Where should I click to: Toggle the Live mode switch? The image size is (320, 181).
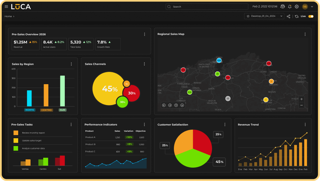click(x=311, y=16)
